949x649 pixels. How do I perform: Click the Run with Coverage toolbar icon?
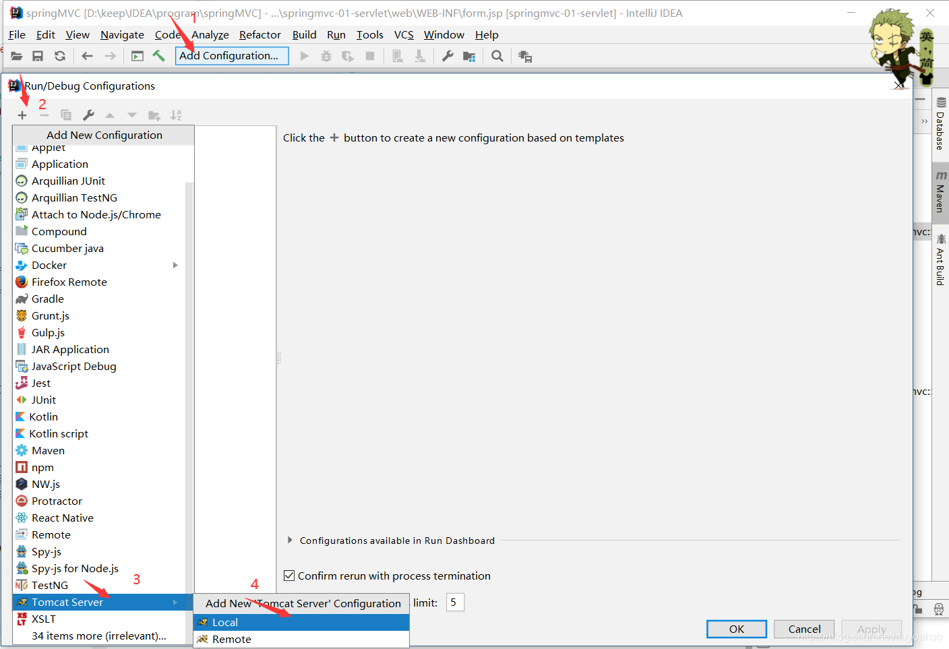click(x=348, y=56)
